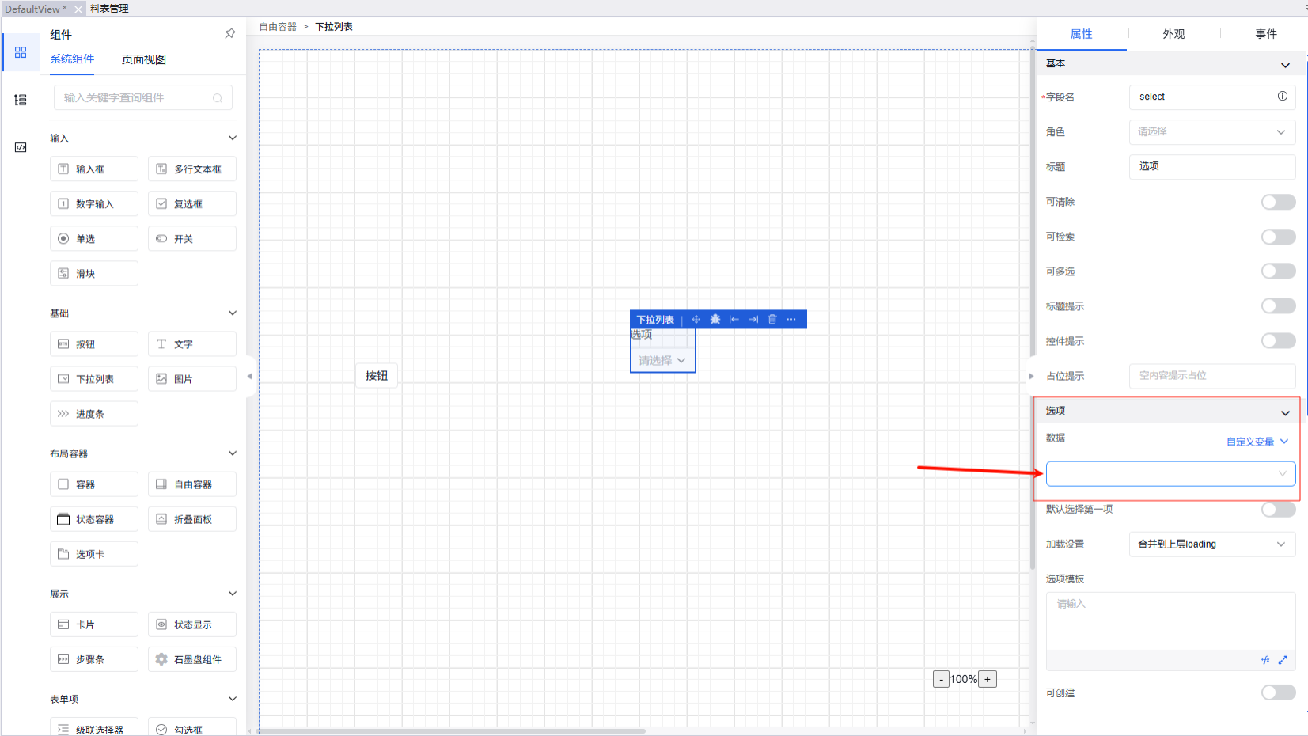This screenshot has height=736, width=1308.
Task: Select the 单选 component
Action: pos(94,239)
